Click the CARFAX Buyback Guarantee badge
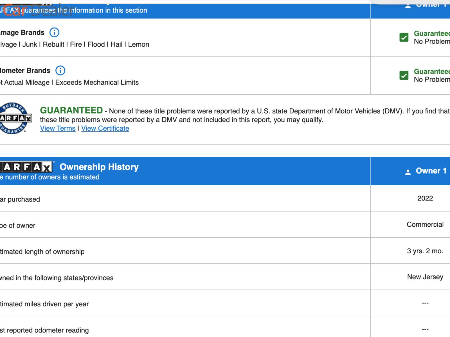This screenshot has width=450, height=337. tap(15, 119)
